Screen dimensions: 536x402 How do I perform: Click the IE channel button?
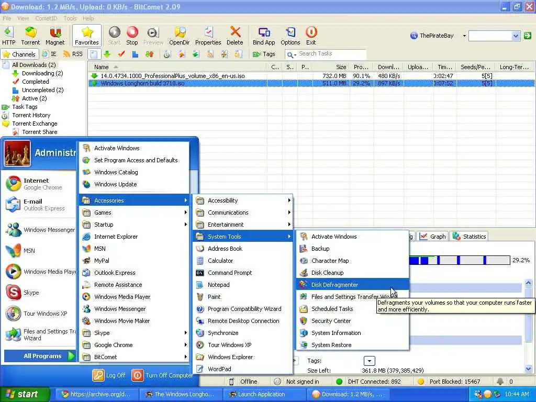pyautogui.click(x=49, y=54)
